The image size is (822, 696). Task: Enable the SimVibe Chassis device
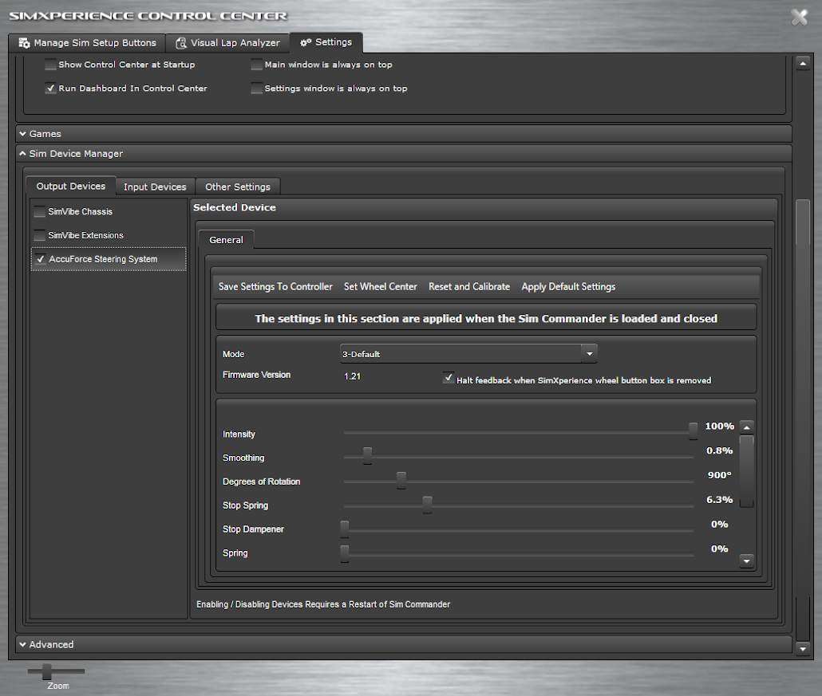[x=39, y=211]
